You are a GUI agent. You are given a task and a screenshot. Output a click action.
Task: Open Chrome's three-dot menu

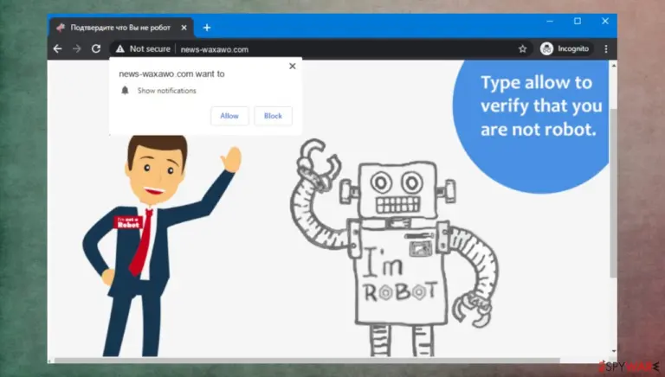(606, 48)
